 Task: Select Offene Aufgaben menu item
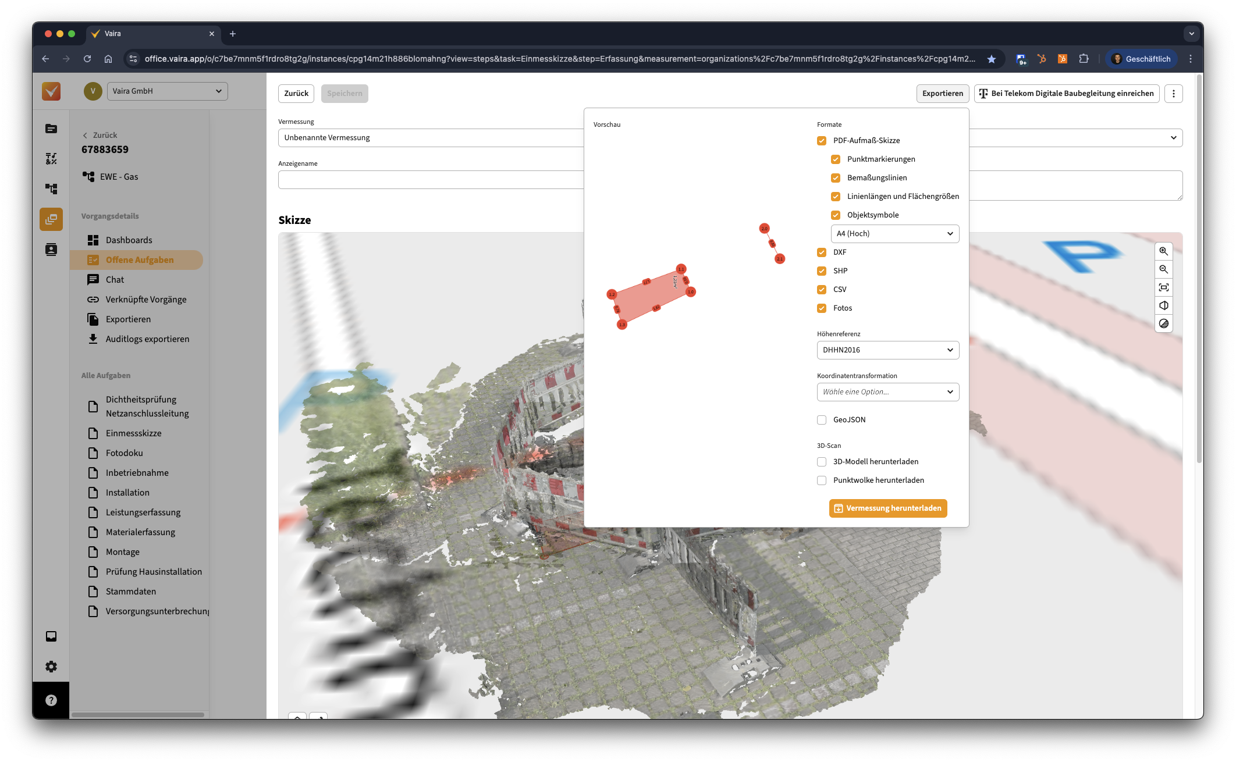point(136,260)
